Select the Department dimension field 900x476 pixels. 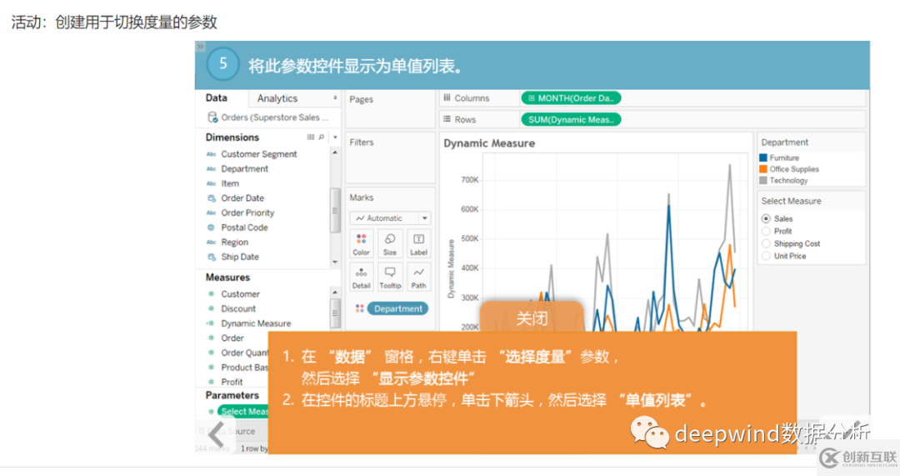pyautogui.click(x=244, y=169)
